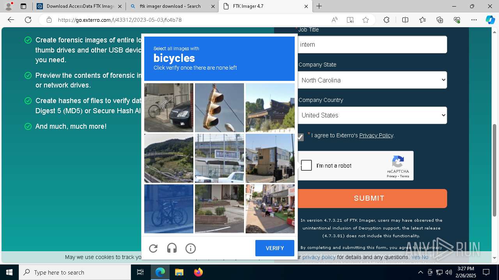499x280 pixels.
Task: Select the wooden roof building image tile
Action: pos(270,108)
